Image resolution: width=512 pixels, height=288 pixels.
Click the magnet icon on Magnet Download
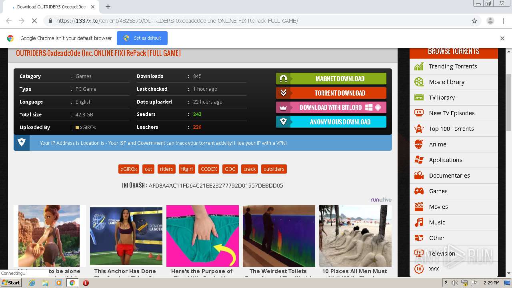click(283, 78)
